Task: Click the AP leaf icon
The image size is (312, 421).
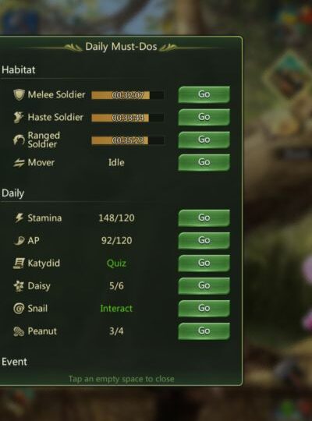Action: 19,241
